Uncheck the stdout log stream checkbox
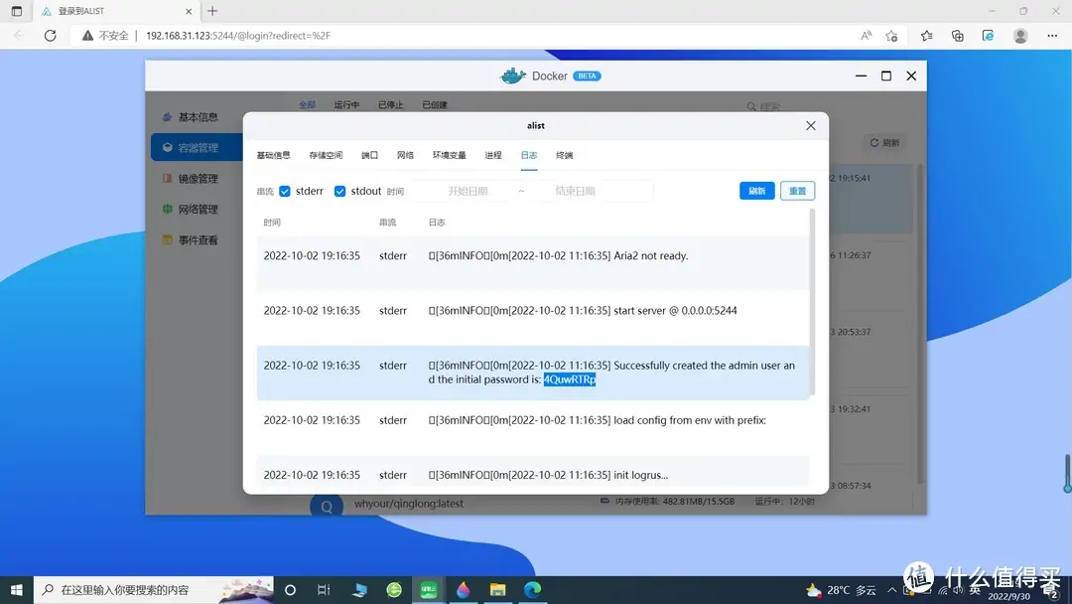This screenshot has height=604, width=1072. click(339, 191)
